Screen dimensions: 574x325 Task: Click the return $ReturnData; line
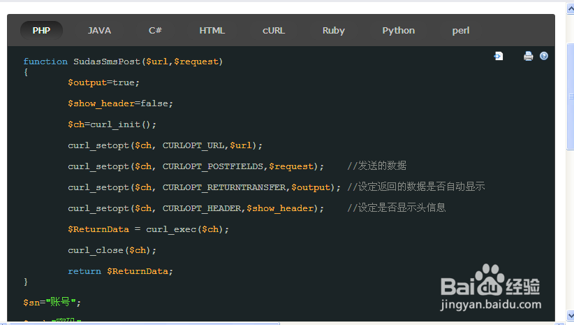120,271
